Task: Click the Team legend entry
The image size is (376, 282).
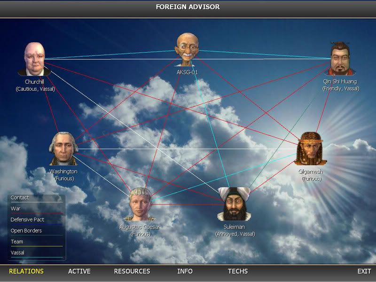Action: 17,242
